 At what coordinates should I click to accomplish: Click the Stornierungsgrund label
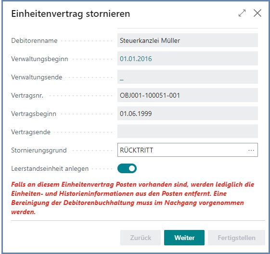39,150
